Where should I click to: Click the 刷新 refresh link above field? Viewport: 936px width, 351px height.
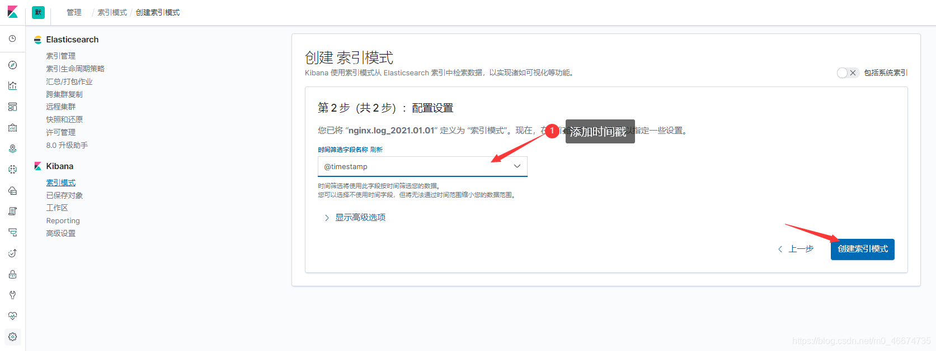click(x=377, y=150)
